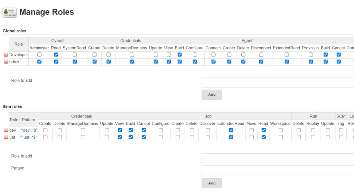Viewport: 354px width, 193px height.
Task: Uncheck Overall Read for Developer role
Action: [x=56, y=54]
